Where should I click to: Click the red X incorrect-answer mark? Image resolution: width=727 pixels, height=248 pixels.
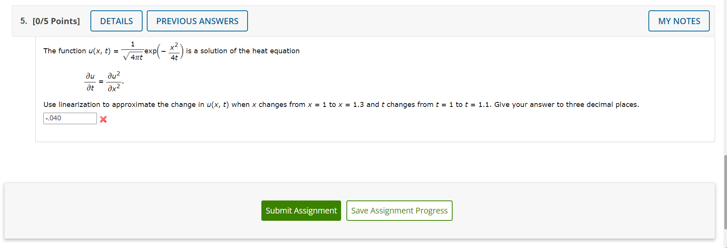click(103, 120)
